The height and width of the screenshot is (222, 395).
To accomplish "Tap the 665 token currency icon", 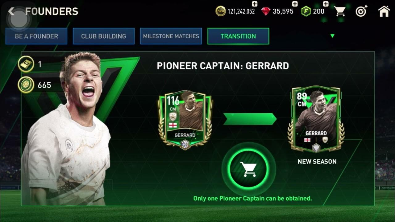I will 26,85.
